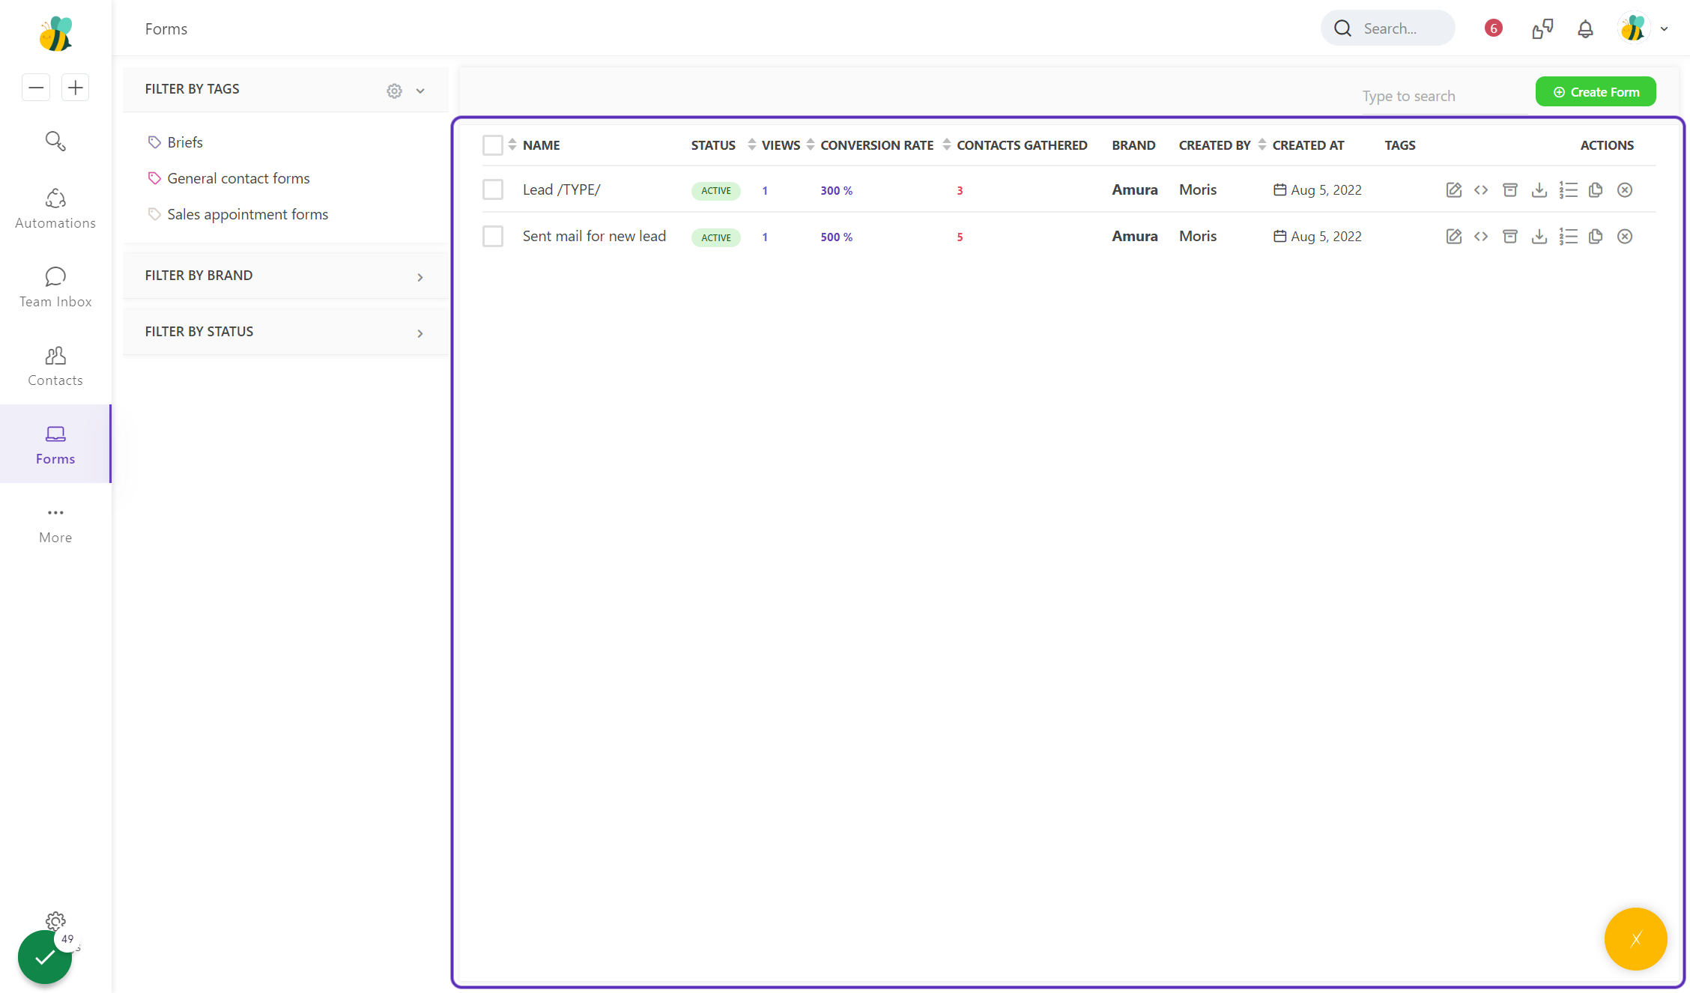Viewport: 1690px width, 993px height.
Task: Open tag settings gear in Filter by Tags
Action: point(394,91)
